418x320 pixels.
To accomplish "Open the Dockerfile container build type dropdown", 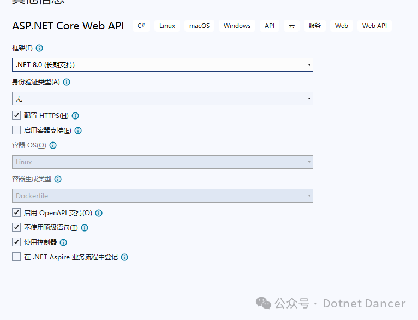I will (x=163, y=195).
